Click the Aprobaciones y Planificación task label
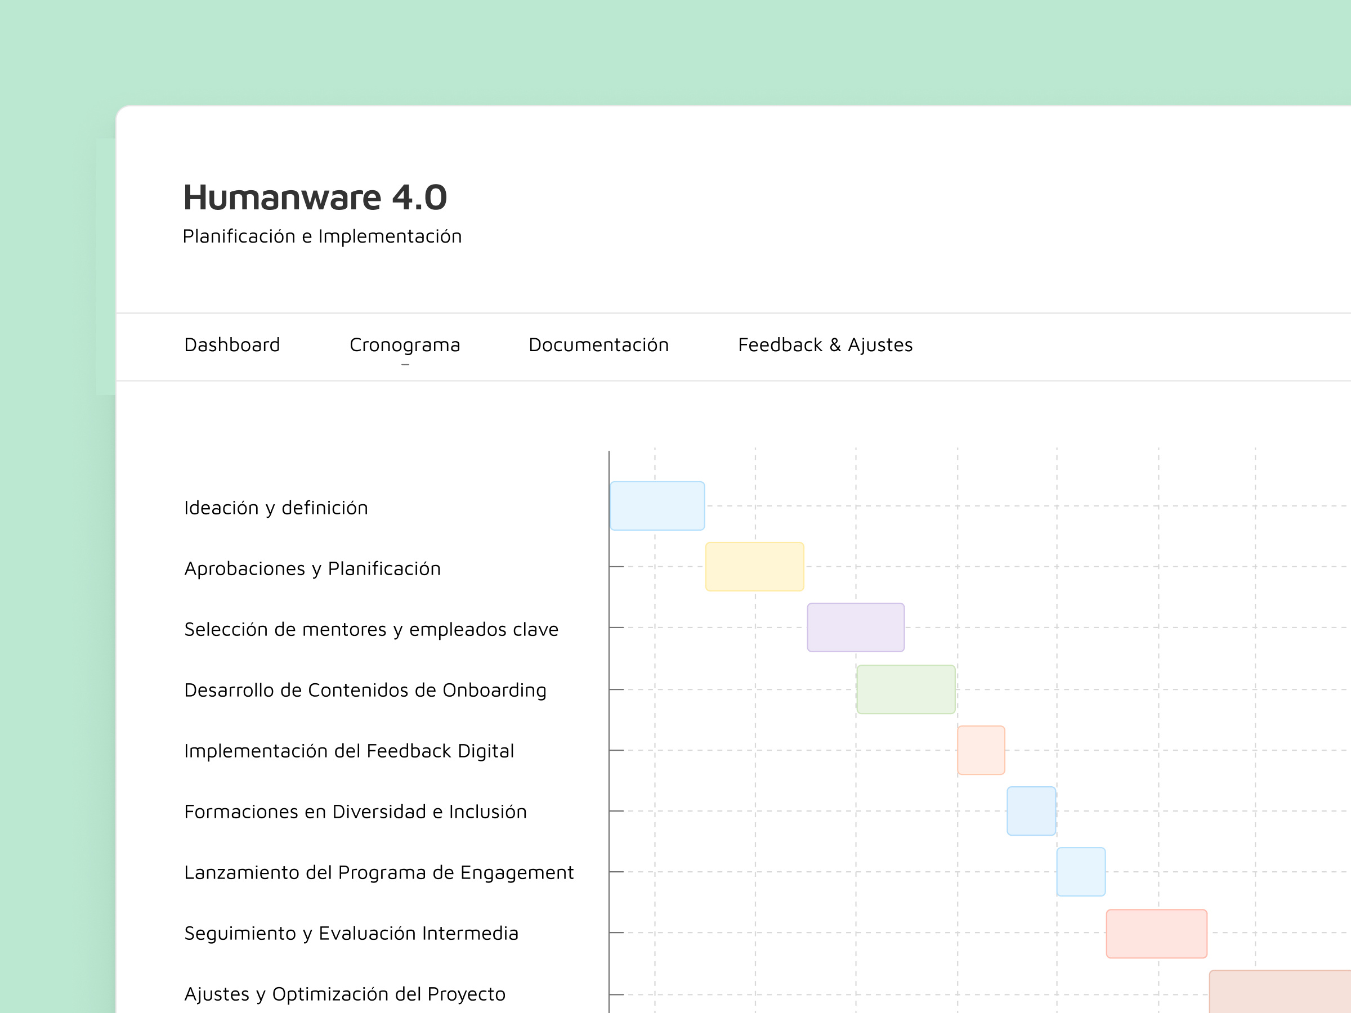 pyautogui.click(x=312, y=568)
